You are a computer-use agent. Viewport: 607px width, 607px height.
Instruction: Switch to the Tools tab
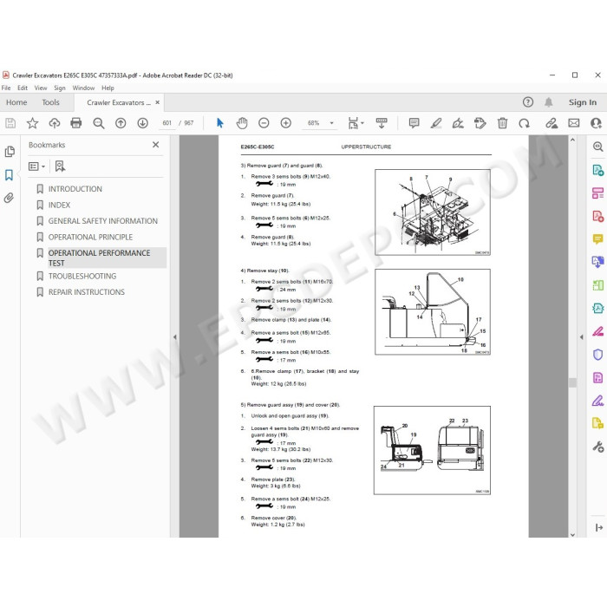click(x=50, y=102)
